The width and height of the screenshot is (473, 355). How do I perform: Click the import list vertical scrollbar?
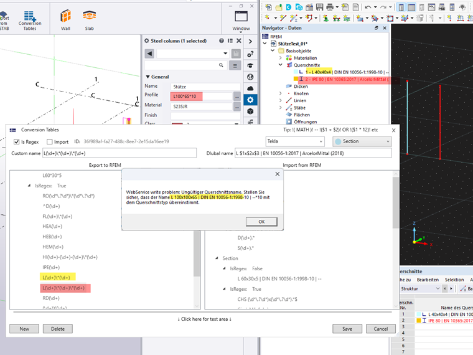[x=395, y=202]
